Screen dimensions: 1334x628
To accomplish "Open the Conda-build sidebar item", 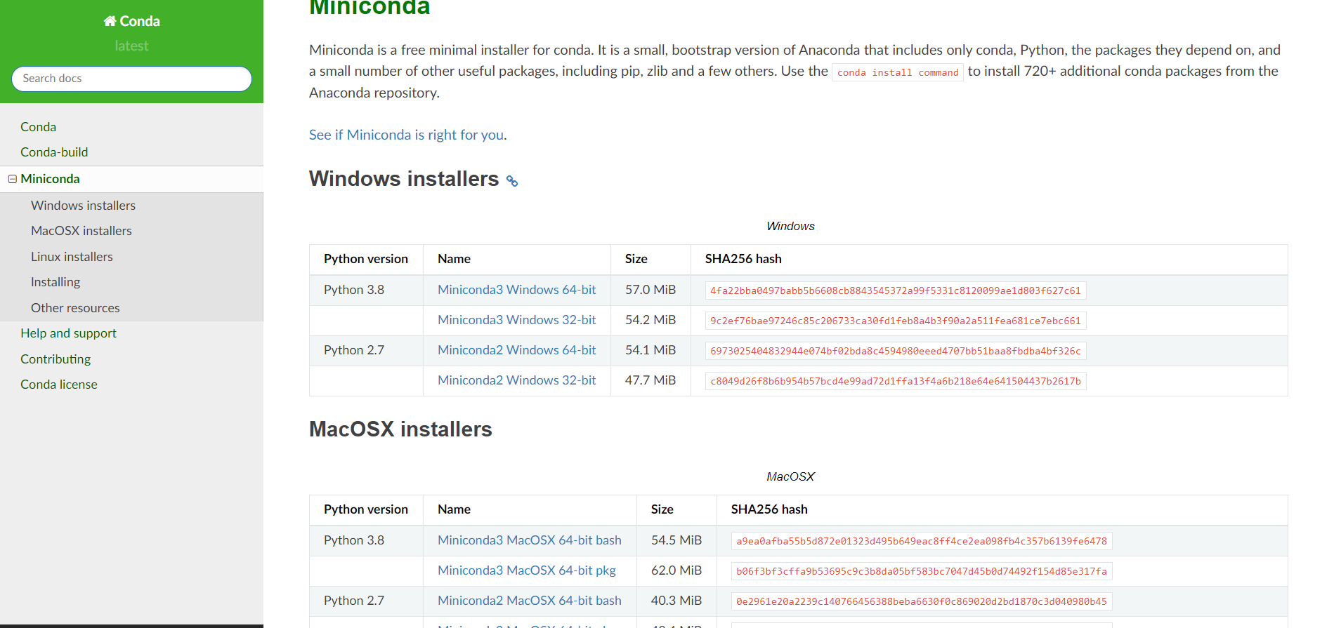I will coord(54,152).
